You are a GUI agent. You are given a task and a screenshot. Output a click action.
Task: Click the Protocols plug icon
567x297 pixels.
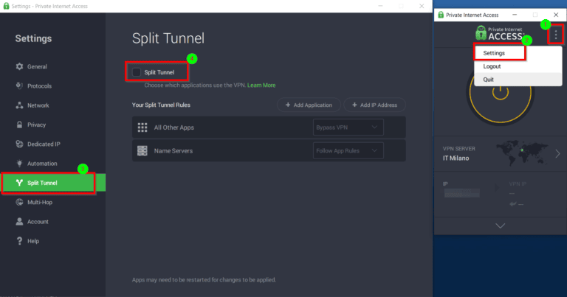19,86
